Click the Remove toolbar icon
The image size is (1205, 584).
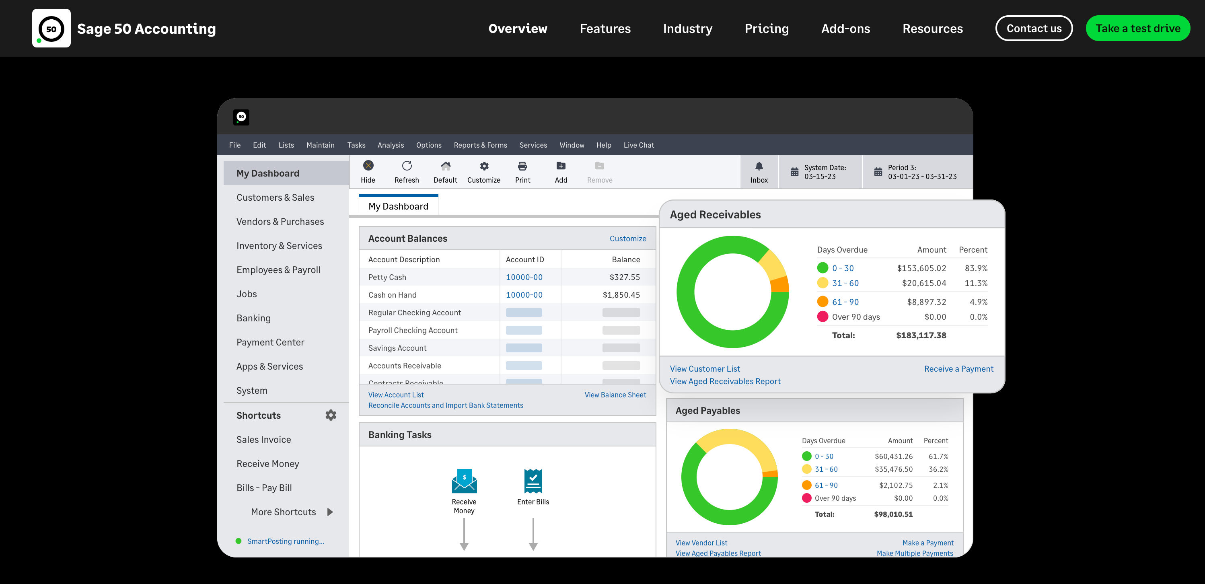599,166
